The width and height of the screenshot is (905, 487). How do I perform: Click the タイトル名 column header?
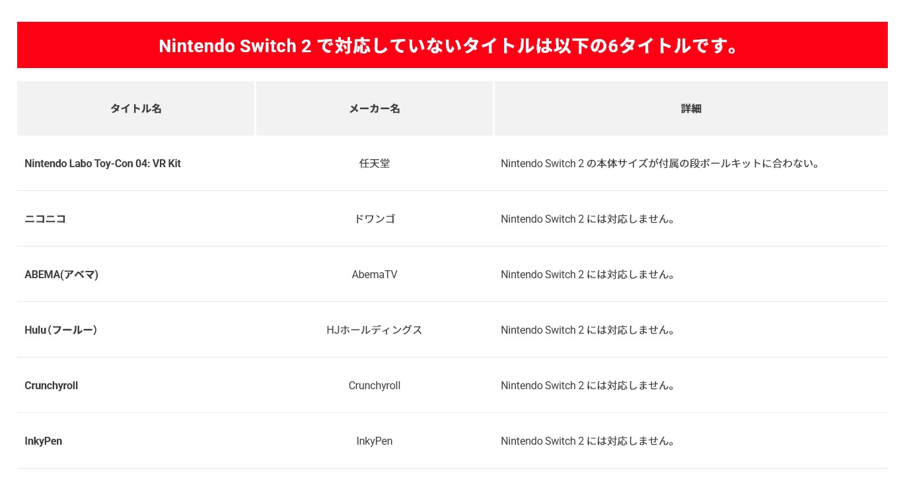[x=135, y=108]
